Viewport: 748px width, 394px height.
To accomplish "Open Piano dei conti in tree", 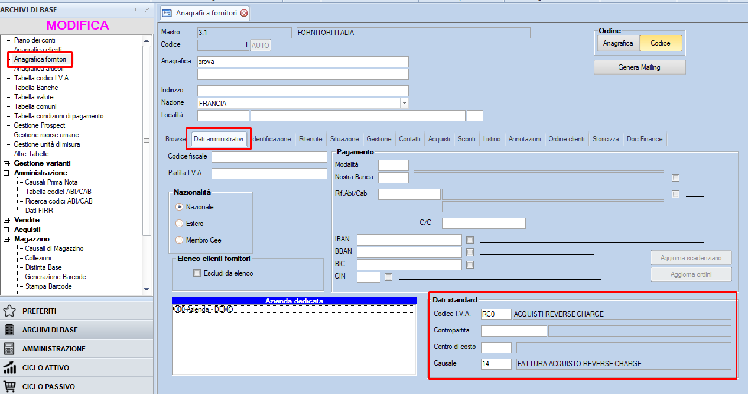I will pos(35,40).
